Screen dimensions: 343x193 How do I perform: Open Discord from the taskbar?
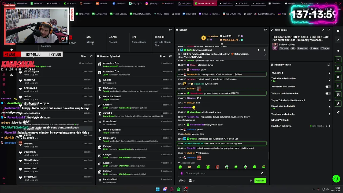pos(165,189)
